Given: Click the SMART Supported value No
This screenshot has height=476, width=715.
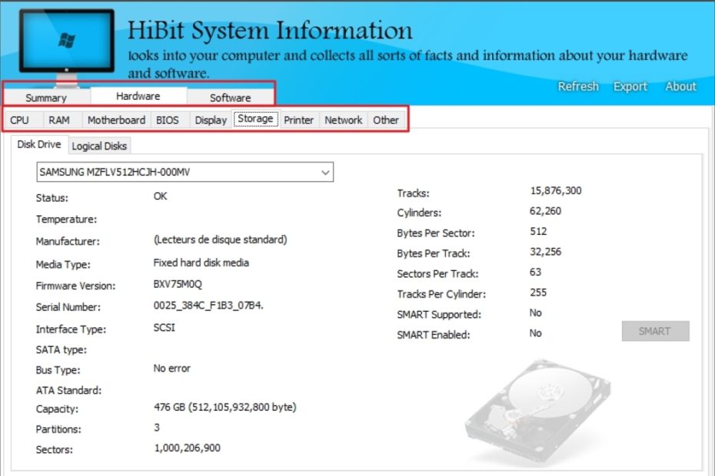Looking at the screenshot, I should pos(535,313).
